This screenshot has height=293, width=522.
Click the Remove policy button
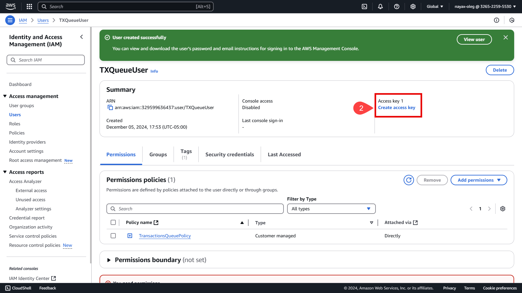pyautogui.click(x=432, y=180)
